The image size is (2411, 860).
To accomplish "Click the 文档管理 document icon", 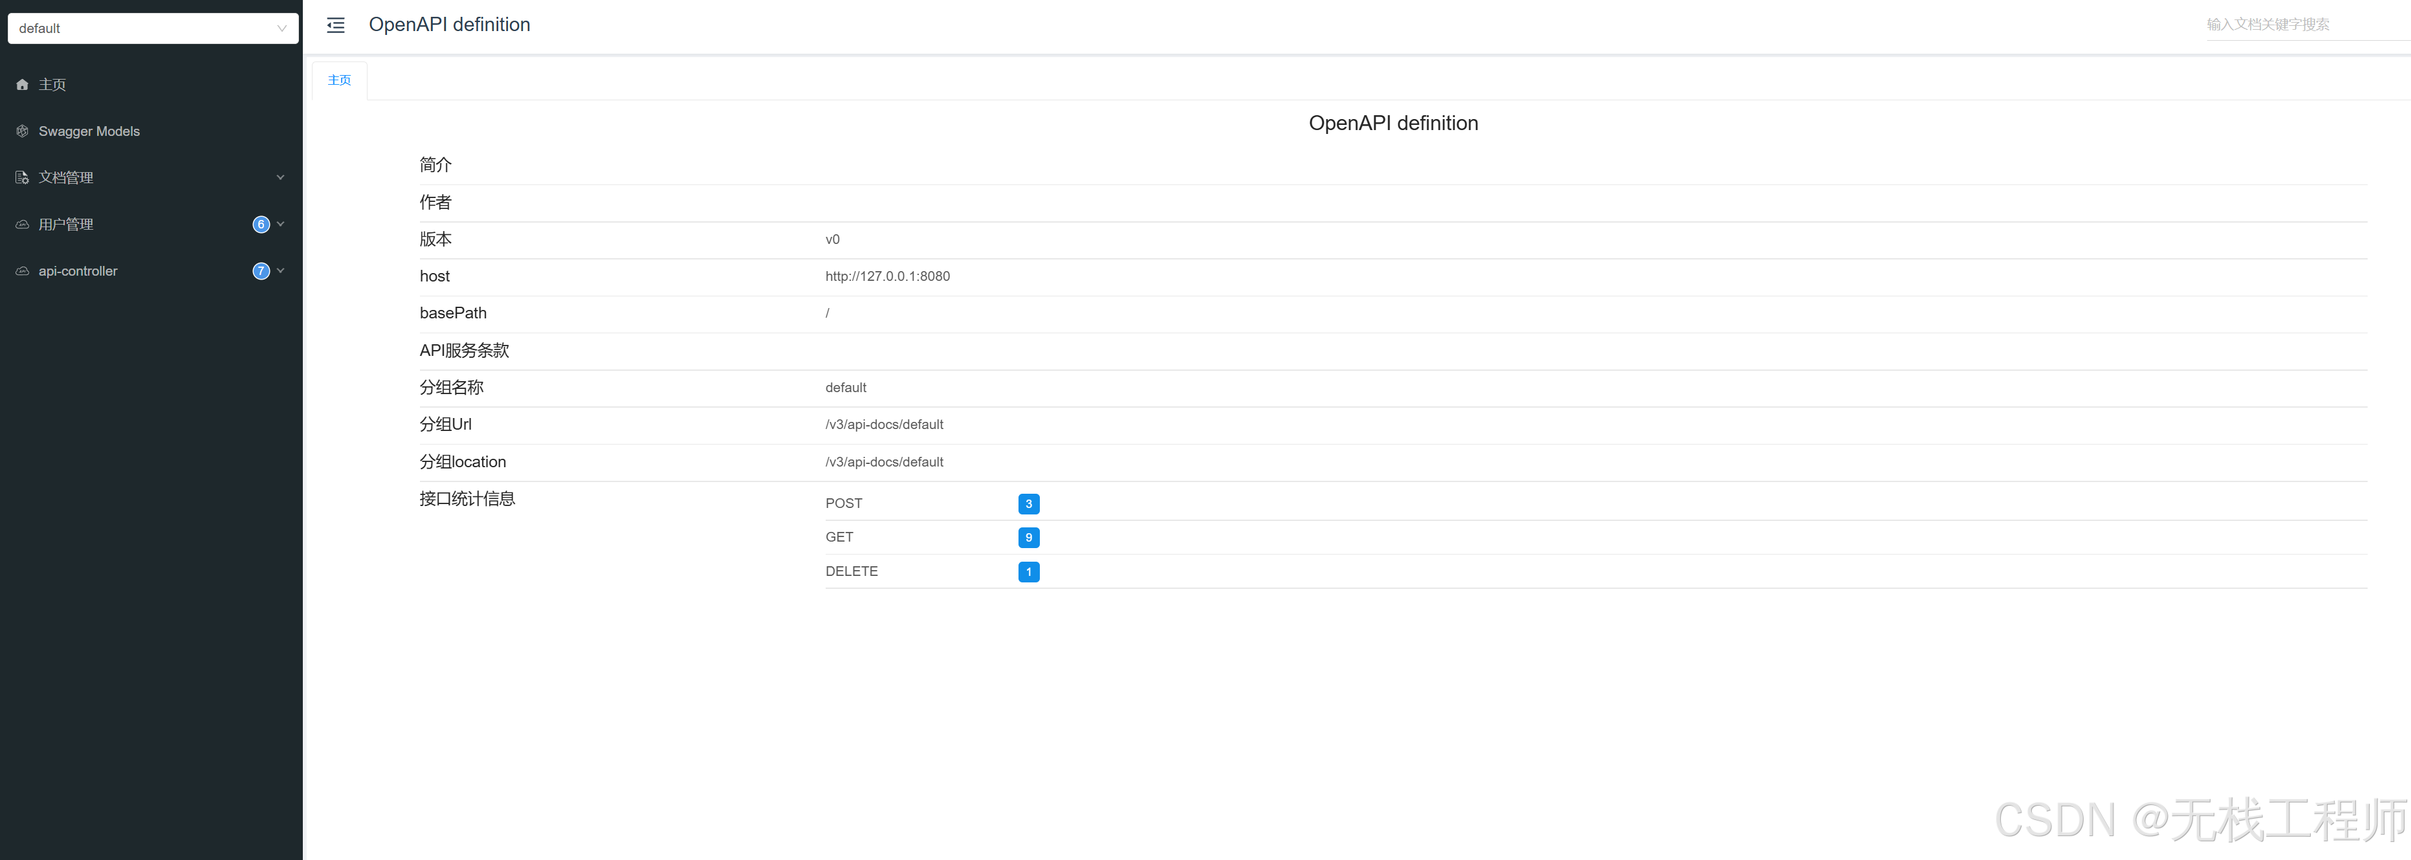I will point(23,177).
